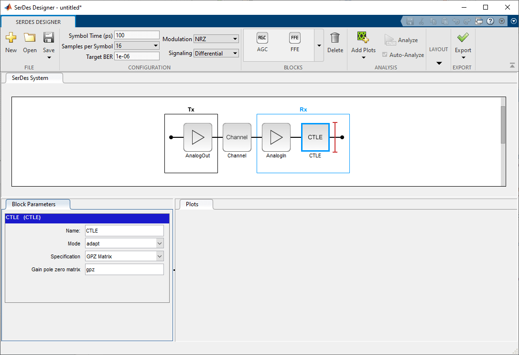Add an AGC block from the gallery
This screenshot has height=355, width=519.
(262, 43)
